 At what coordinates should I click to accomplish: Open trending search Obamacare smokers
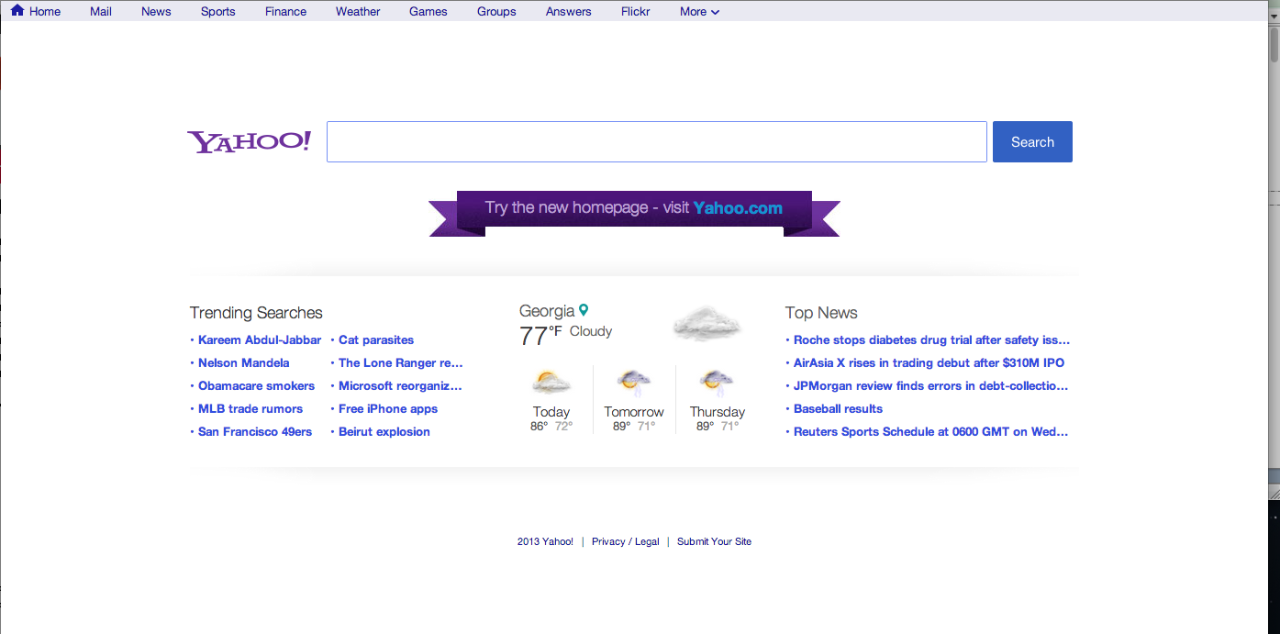click(x=257, y=386)
